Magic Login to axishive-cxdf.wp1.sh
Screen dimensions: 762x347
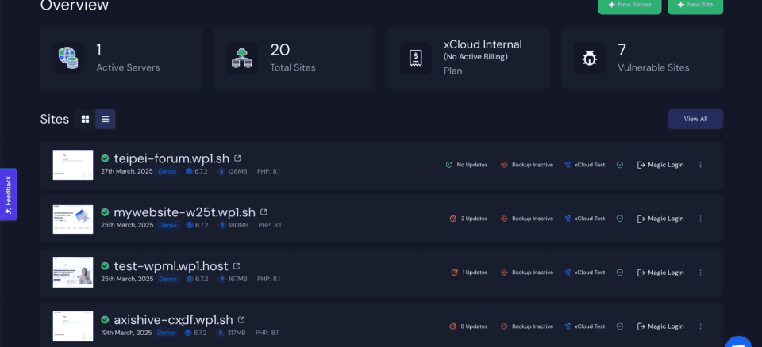coord(660,326)
